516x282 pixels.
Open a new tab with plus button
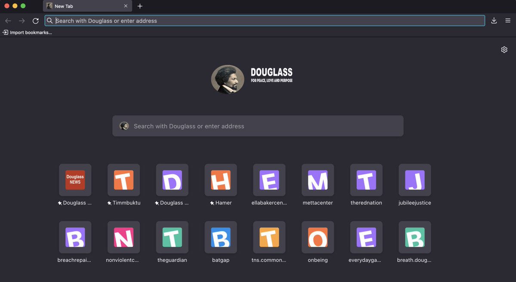click(x=140, y=6)
